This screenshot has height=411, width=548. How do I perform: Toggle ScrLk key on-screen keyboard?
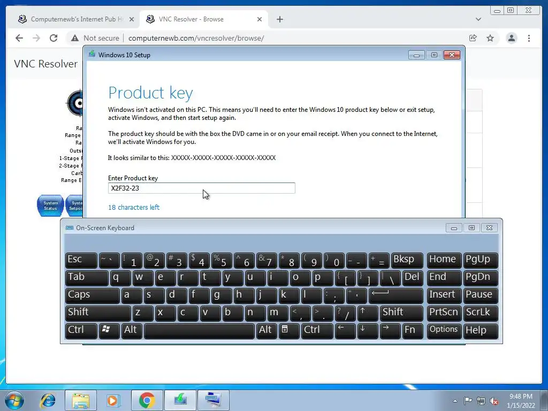point(481,313)
